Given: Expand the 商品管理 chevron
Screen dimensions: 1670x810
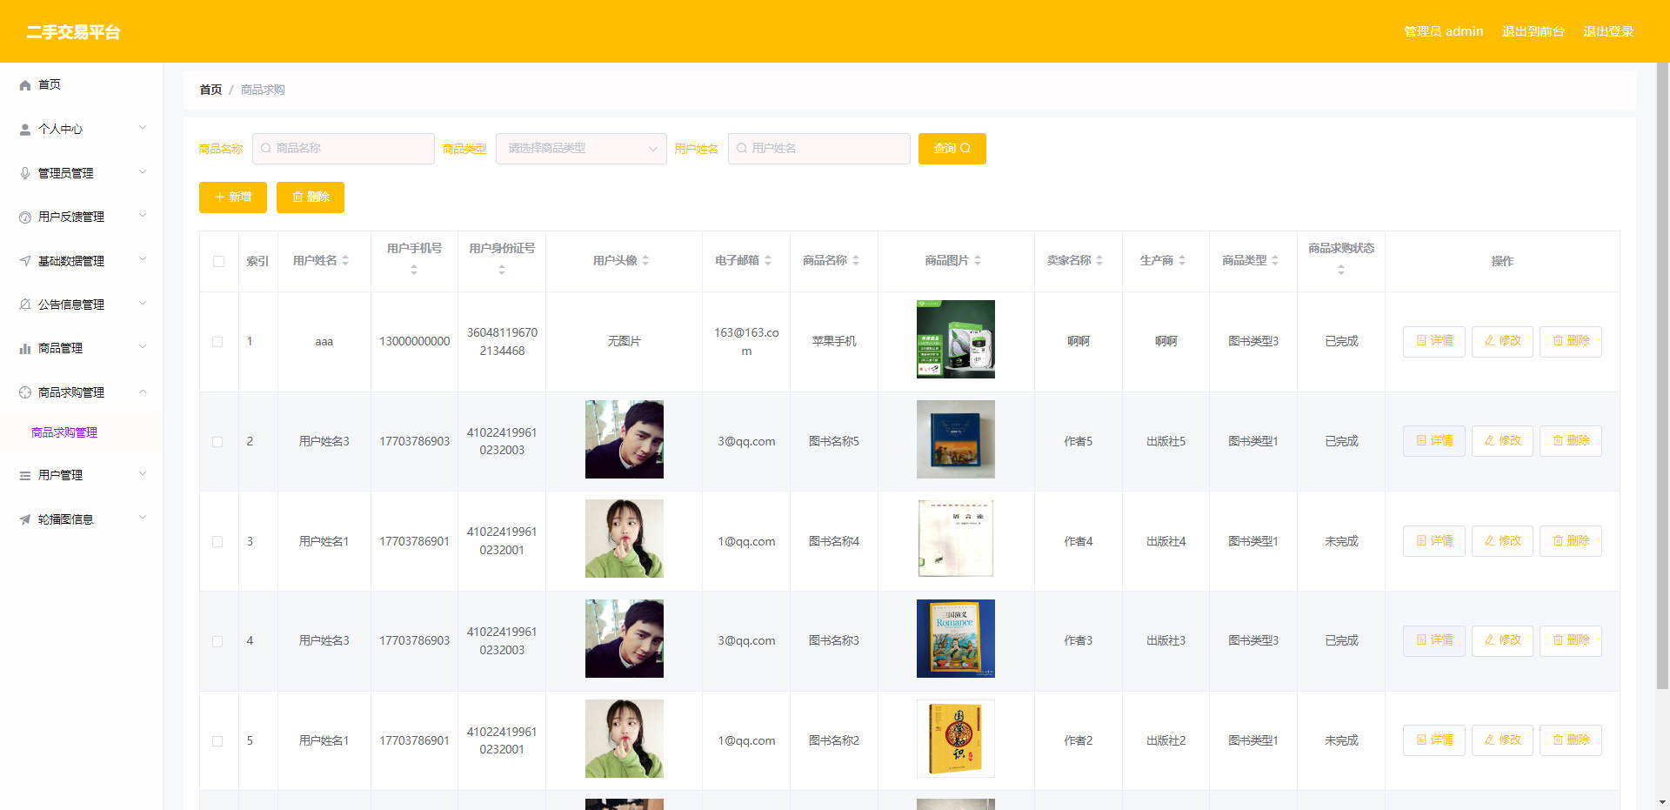Looking at the screenshot, I should click(143, 347).
